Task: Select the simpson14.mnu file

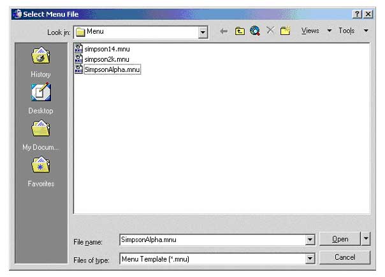Action: pyautogui.click(x=106, y=49)
